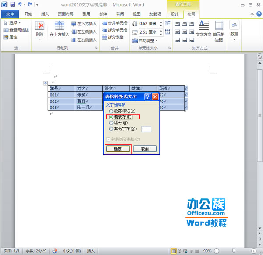Screen dimensions: 263x255
Task: Click 取消 in dialog
Action: pyautogui.click(x=145, y=149)
